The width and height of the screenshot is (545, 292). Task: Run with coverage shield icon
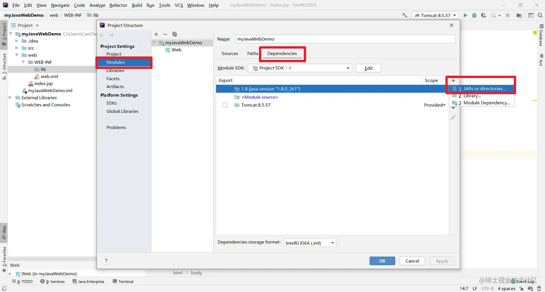[484, 15]
